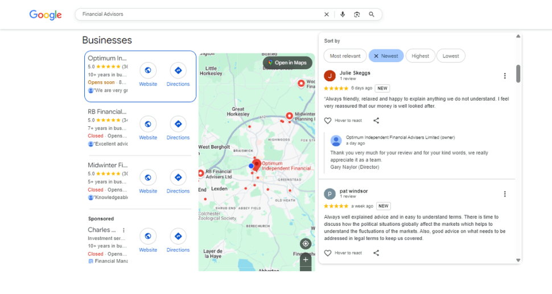This screenshot has height=294, width=552.
Task: Open sponsored Charles listing's Website icon
Action: (x=148, y=236)
